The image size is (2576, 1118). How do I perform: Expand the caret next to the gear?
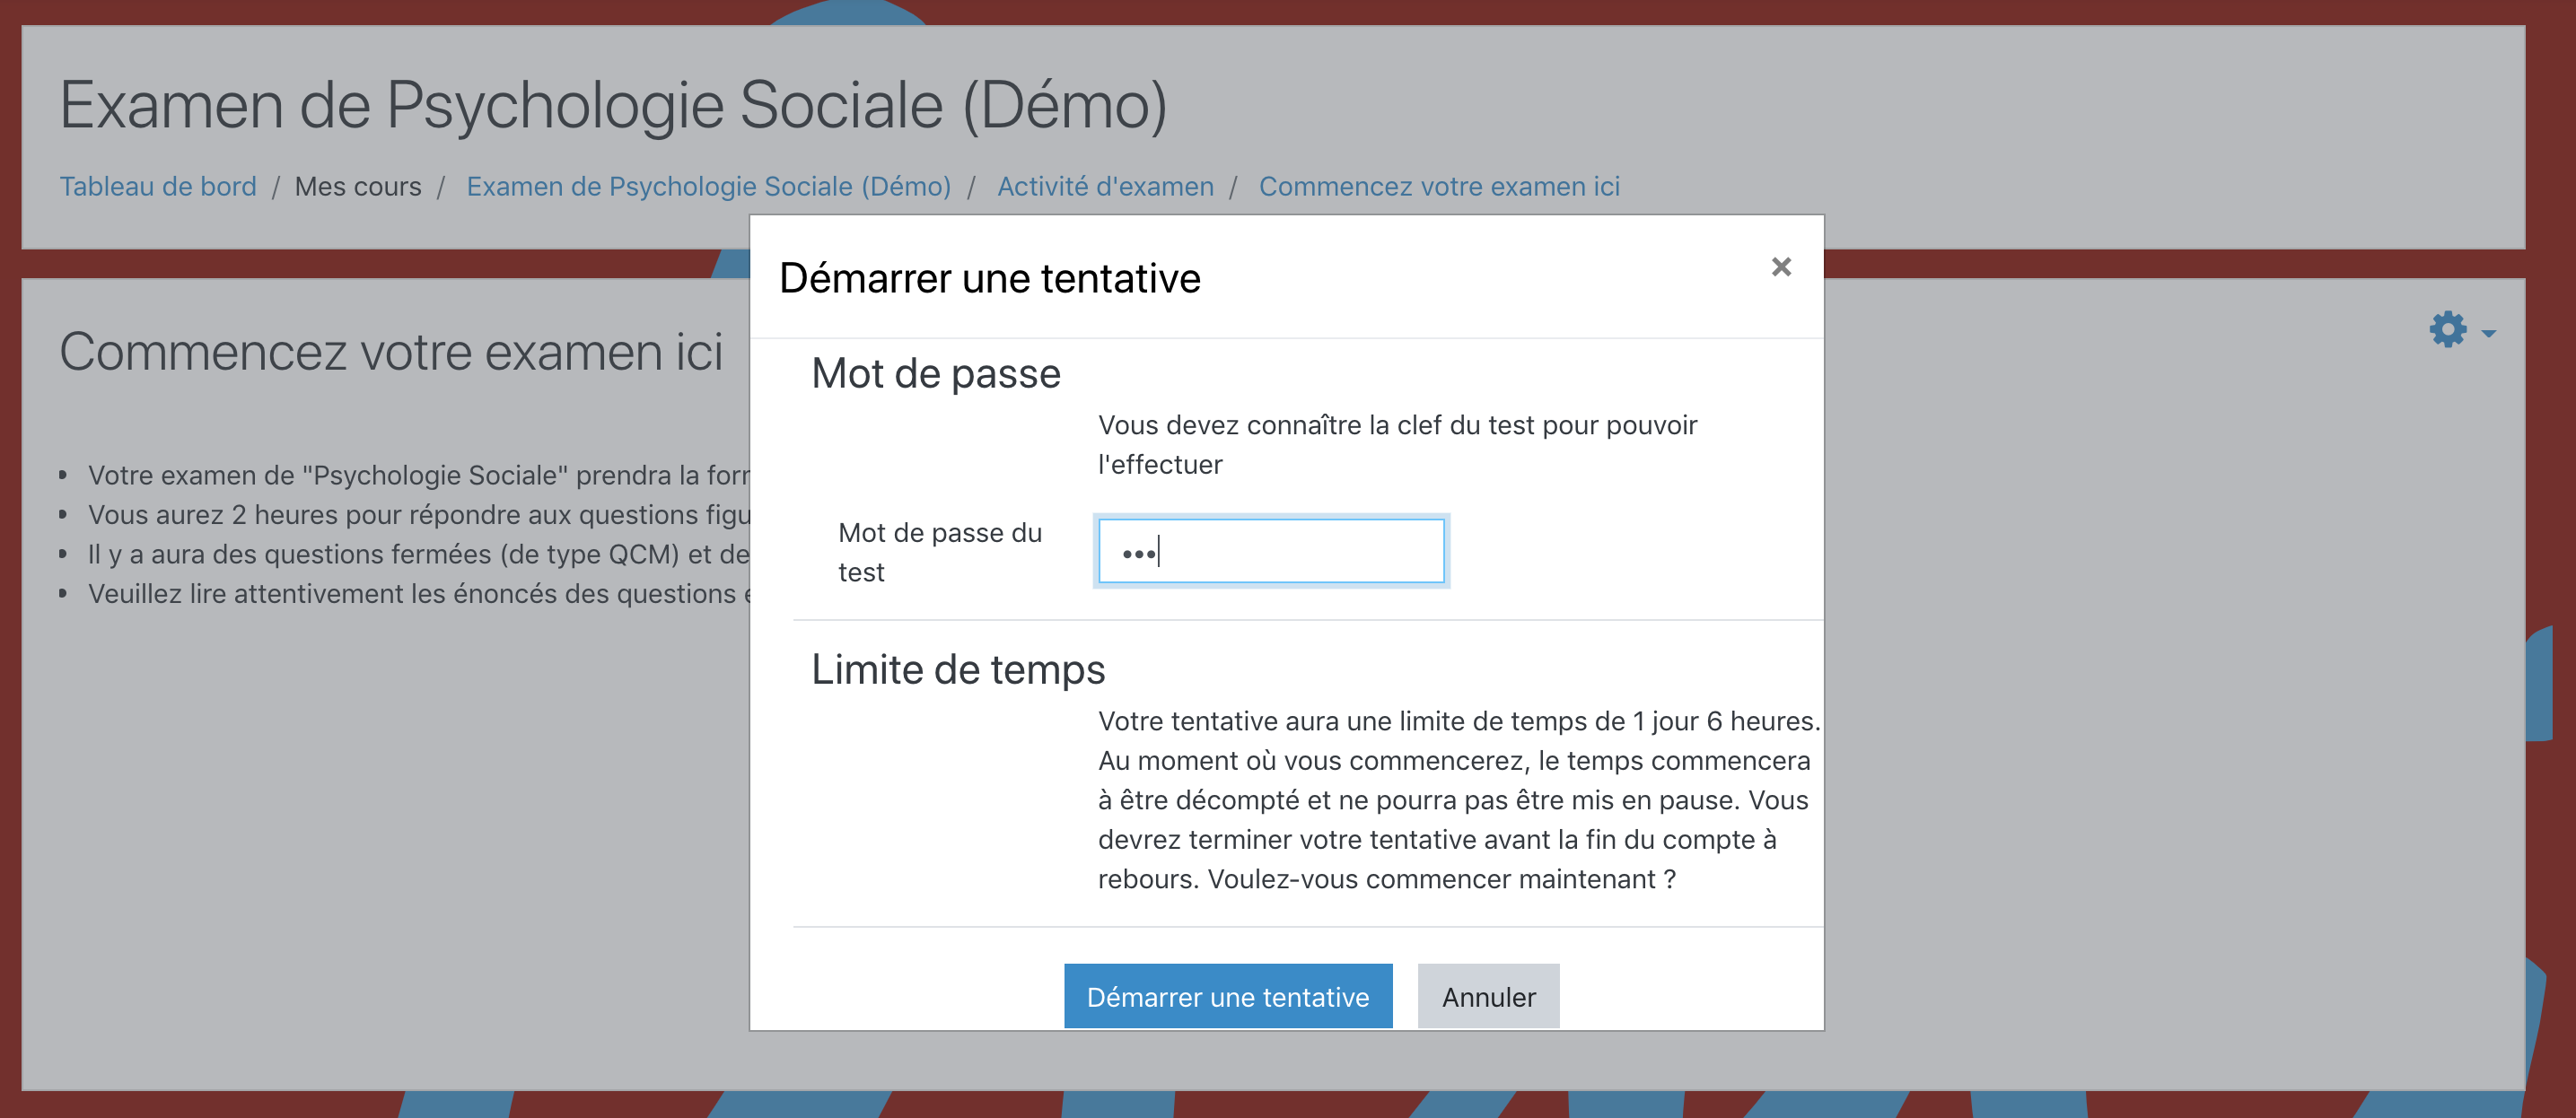(2489, 333)
